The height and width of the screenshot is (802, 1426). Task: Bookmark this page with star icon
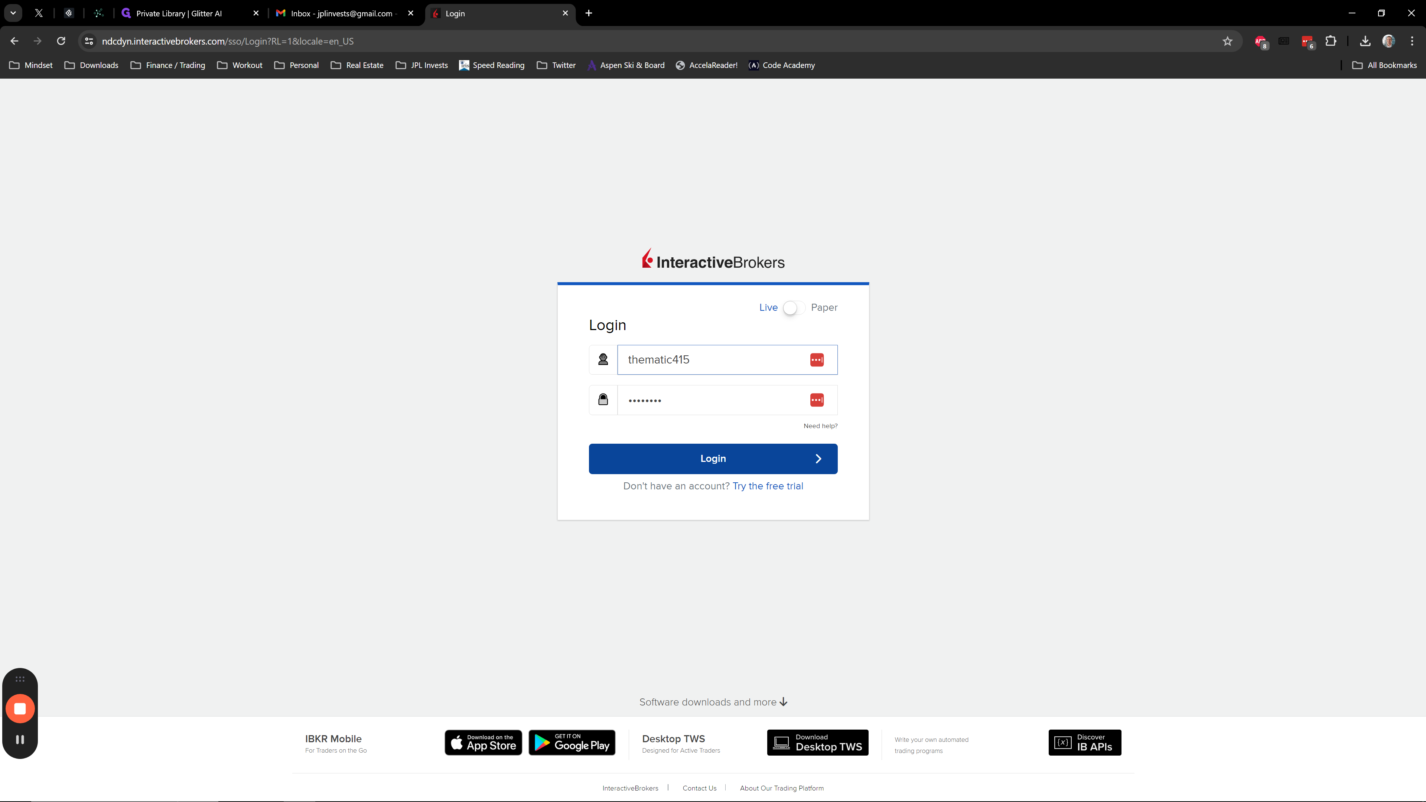(x=1227, y=41)
